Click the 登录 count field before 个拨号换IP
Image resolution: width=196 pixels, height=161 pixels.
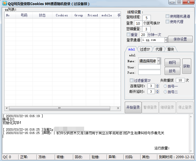[x=138, y=23]
